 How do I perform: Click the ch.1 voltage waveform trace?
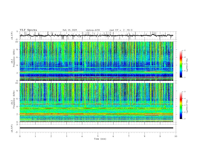96,35
